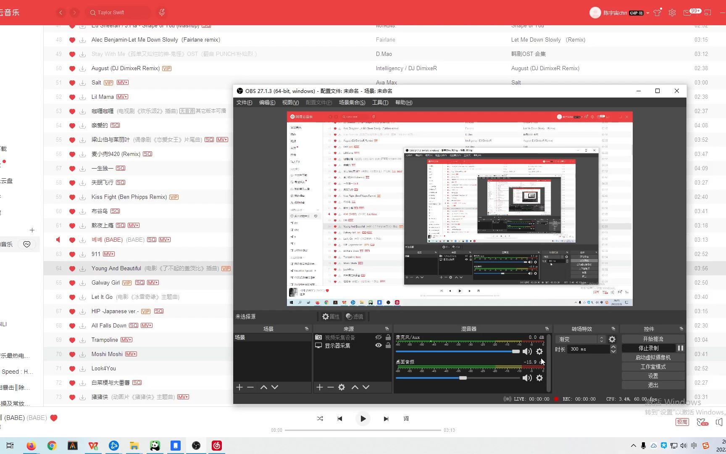This screenshot has width=726, height=454.
Task: Open 桌面音频 audio settings gear
Action: tap(539, 378)
